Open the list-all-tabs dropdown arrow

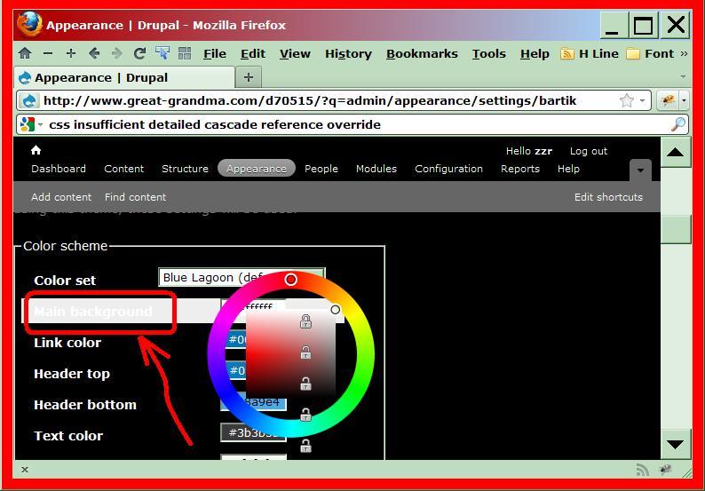click(x=683, y=77)
